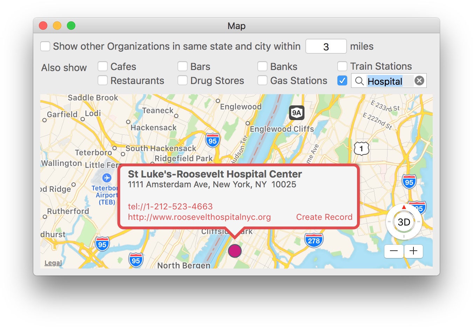Check the Train Stations checkbox
Screen dimensions: 473x327
(342, 66)
